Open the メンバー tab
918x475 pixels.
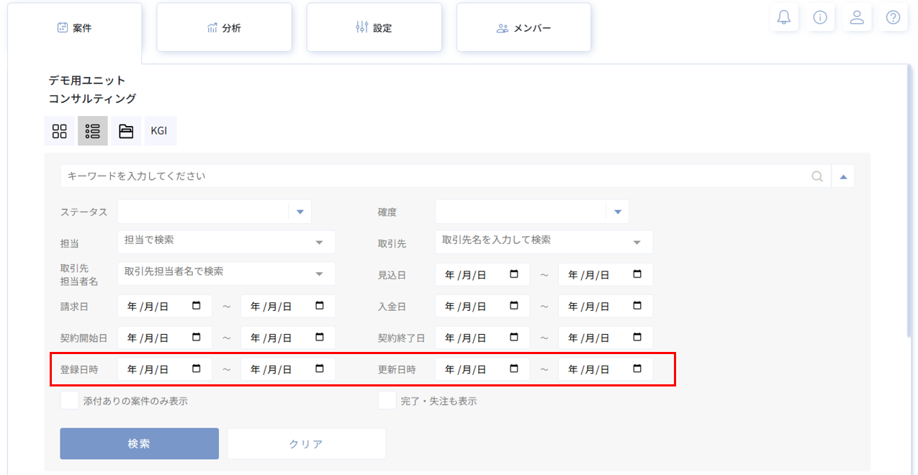coord(523,28)
